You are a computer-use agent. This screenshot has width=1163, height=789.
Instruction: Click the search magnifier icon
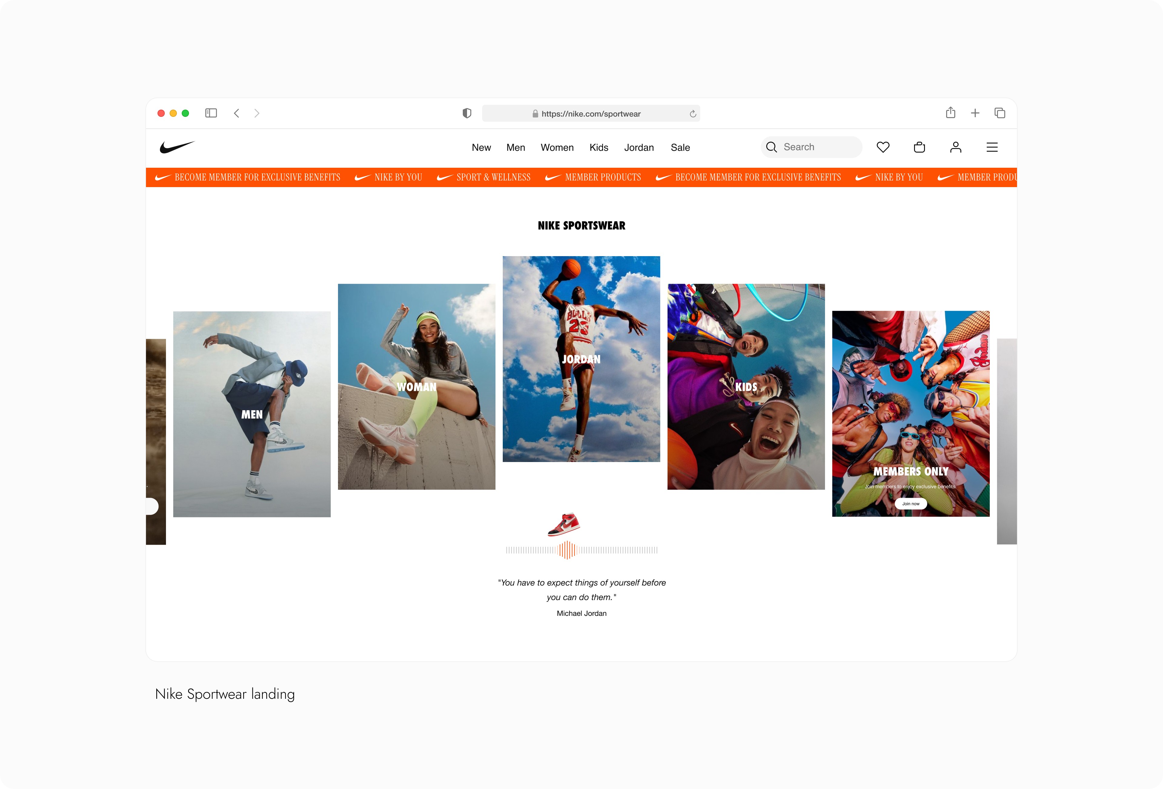pyautogui.click(x=772, y=147)
